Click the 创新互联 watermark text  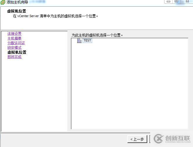pos(178,138)
